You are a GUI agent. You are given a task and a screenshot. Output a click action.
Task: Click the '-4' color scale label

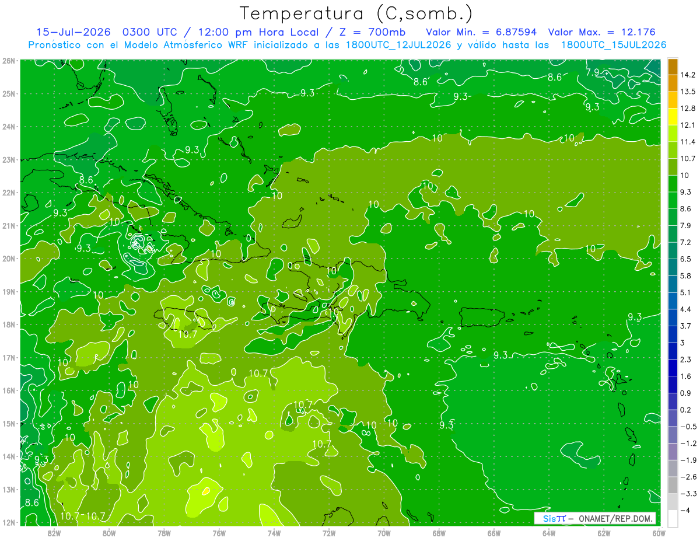[x=685, y=510]
